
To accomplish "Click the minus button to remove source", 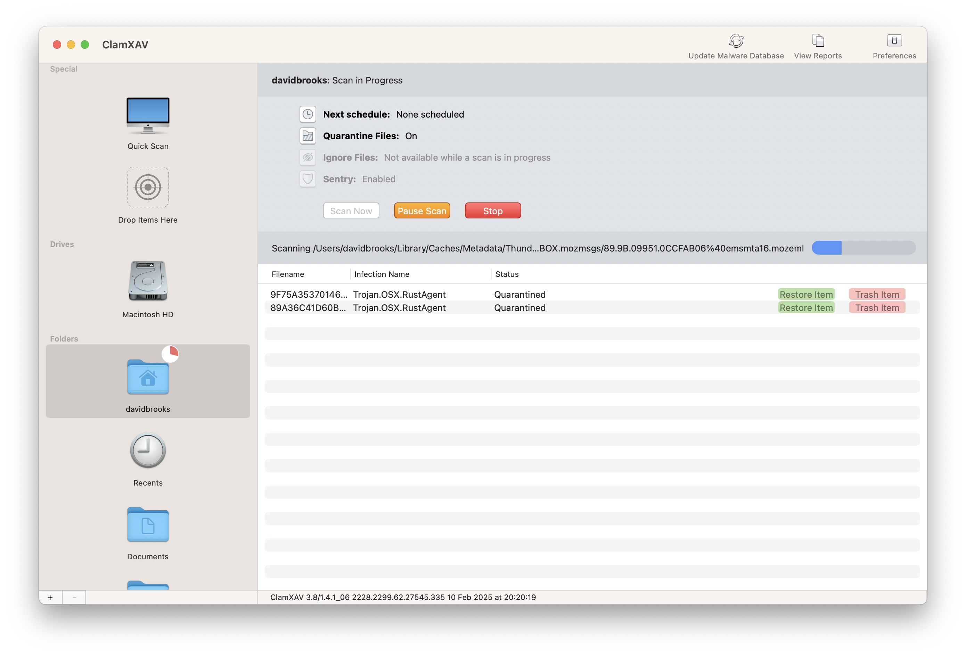I will point(74,597).
